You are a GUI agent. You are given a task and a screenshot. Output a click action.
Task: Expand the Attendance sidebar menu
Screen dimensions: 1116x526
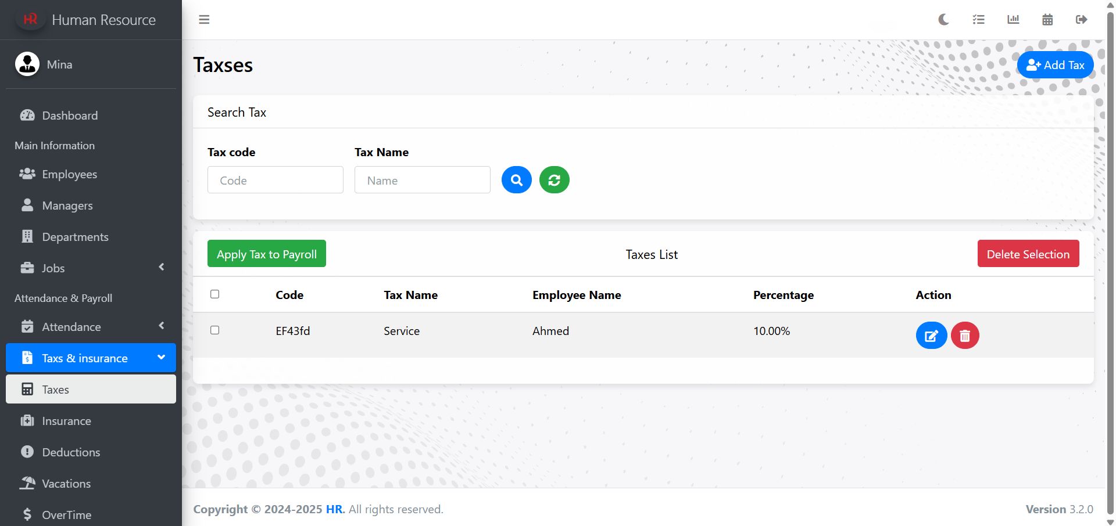click(91, 327)
